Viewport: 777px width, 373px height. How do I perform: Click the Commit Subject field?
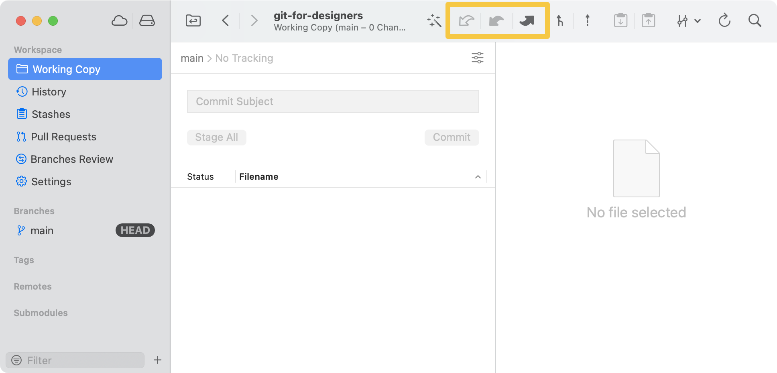tap(333, 101)
